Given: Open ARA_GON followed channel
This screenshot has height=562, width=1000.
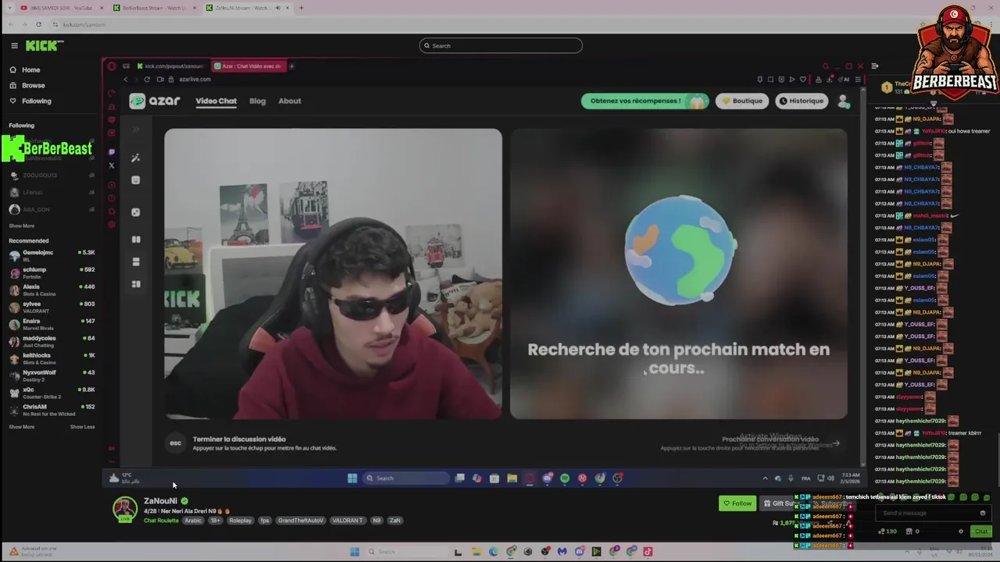Looking at the screenshot, I should click(x=51, y=209).
